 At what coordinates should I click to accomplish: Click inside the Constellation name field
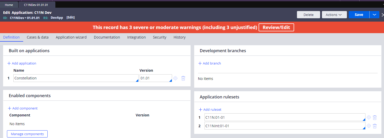point(75,78)
